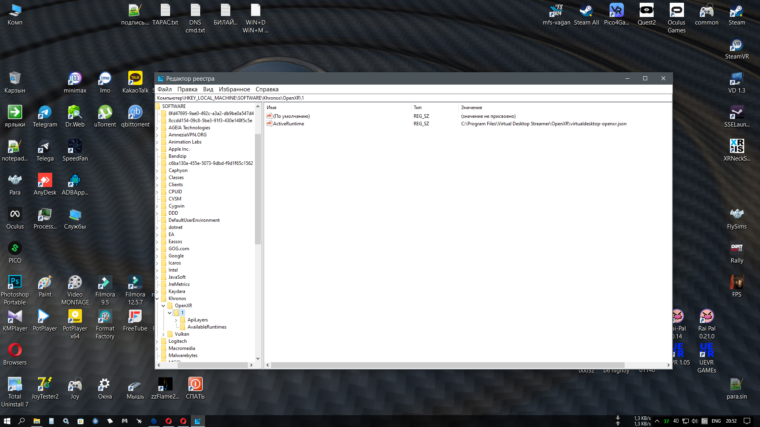Screen dimensions: 760x427
Task: Open the Справка menu
Action: point(267,89)
